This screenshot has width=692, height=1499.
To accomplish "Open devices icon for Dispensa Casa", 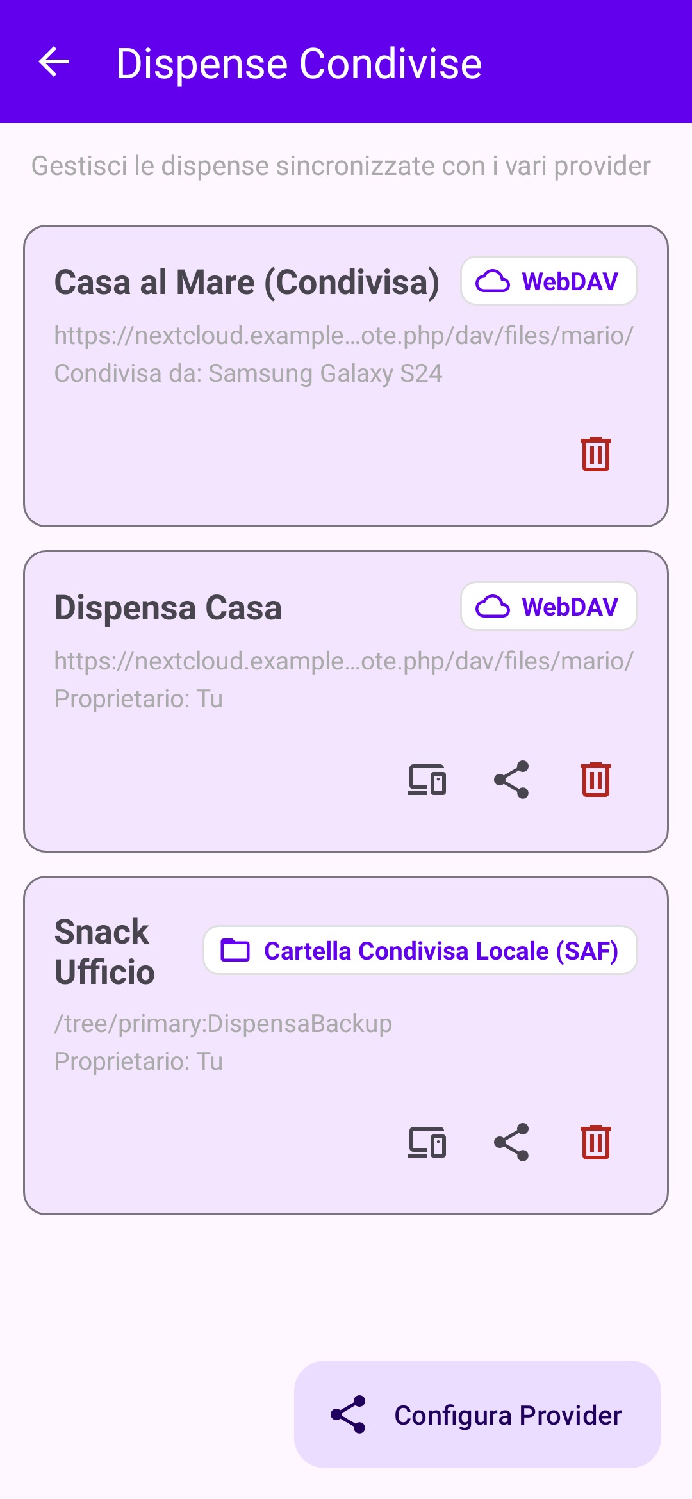I will tap(427, 780).
